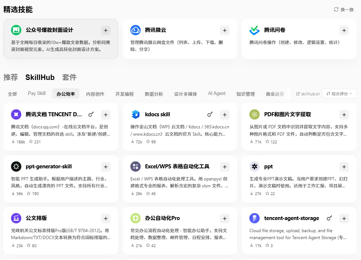This screenshot has width=361, height=260.
Task: Add the 腾讯微云 skill with plus
Action: [x=225, y=30]
